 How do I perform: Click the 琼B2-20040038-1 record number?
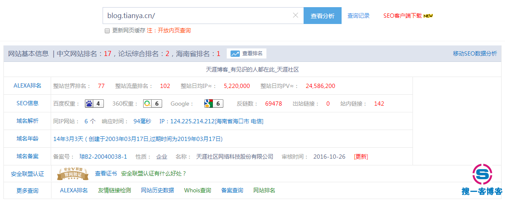103,157
